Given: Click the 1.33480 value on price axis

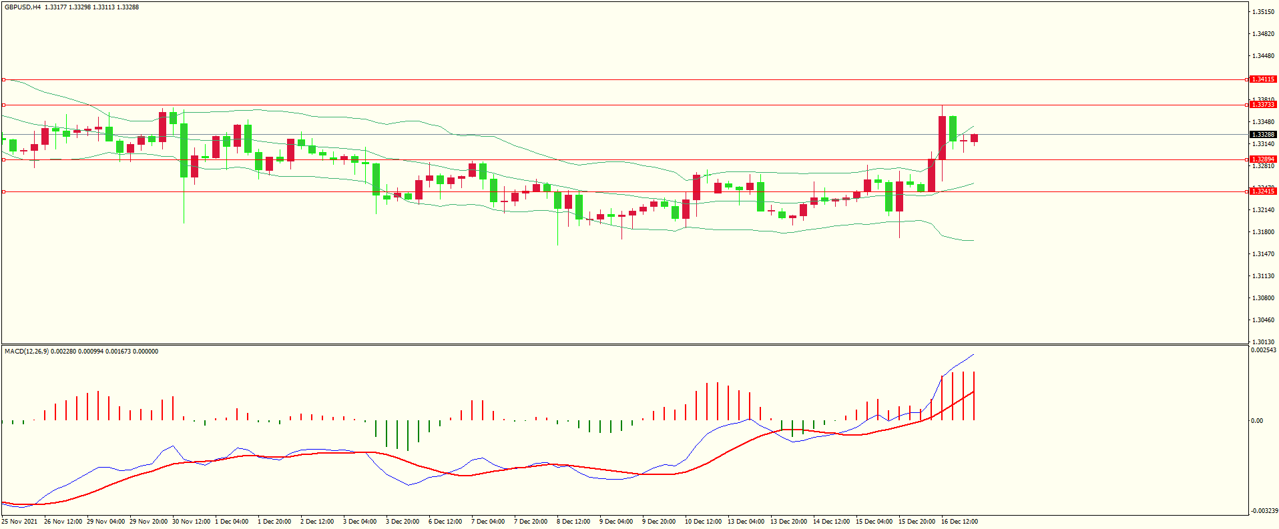Looking at the screenshot, I should click(1263, 122).
